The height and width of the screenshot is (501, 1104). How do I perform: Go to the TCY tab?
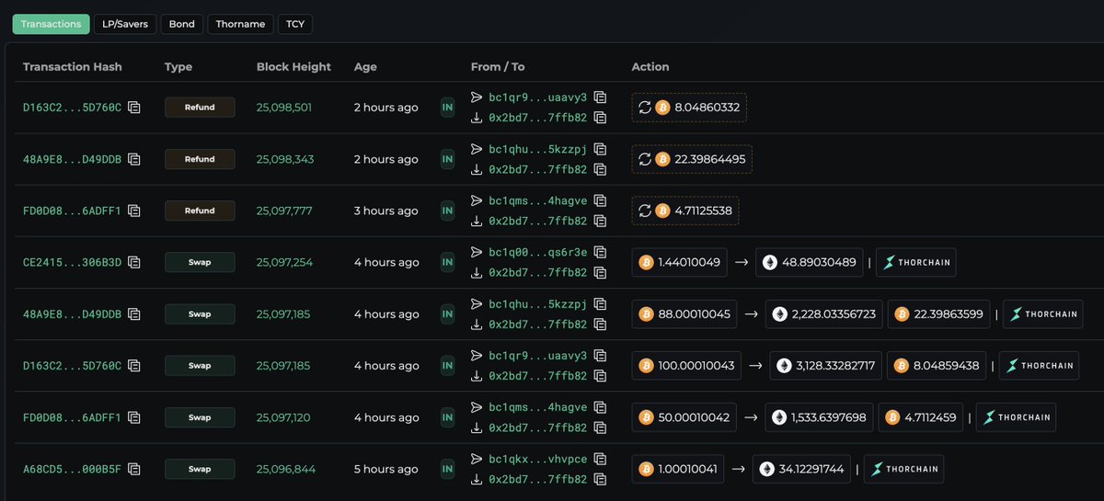click(x=295, y=24)
